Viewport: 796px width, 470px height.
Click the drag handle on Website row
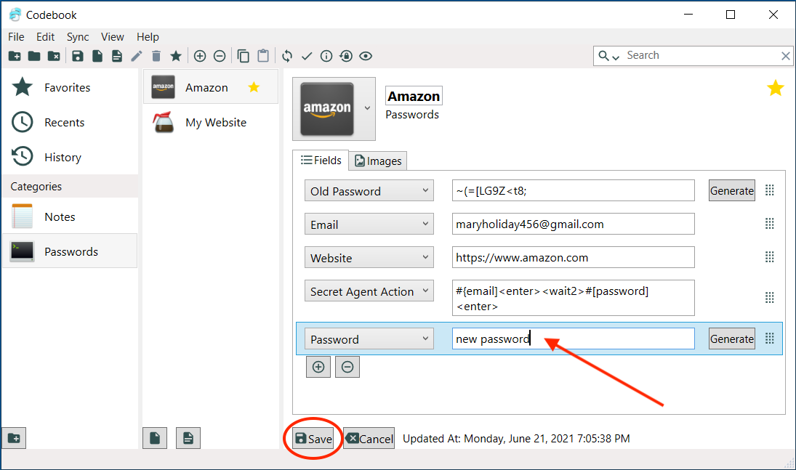click(x=770, y=257)
